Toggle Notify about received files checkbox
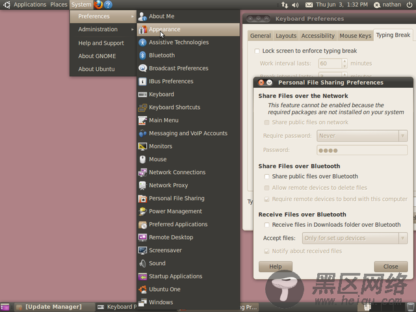 (266, 251)
